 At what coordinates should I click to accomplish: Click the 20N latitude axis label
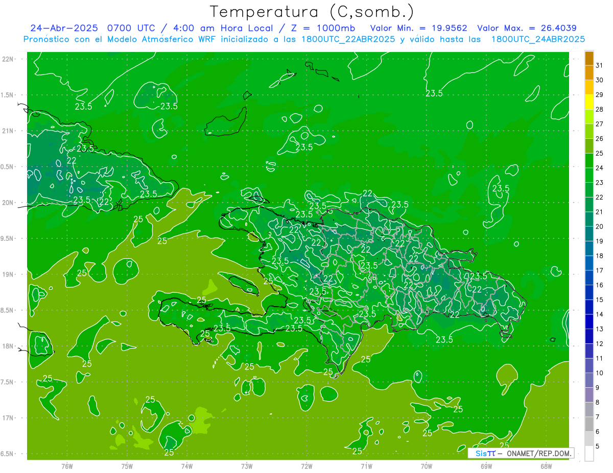click(x=7, y=203)
